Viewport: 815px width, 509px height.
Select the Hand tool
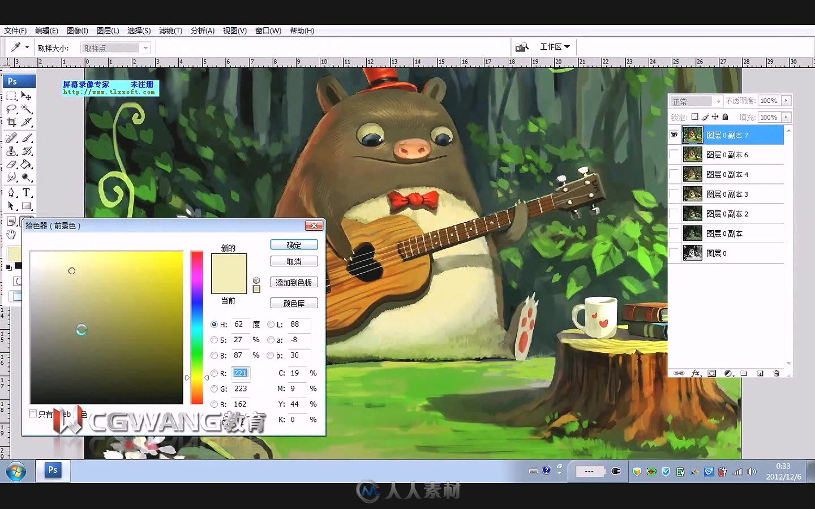[x=11, y=234]
